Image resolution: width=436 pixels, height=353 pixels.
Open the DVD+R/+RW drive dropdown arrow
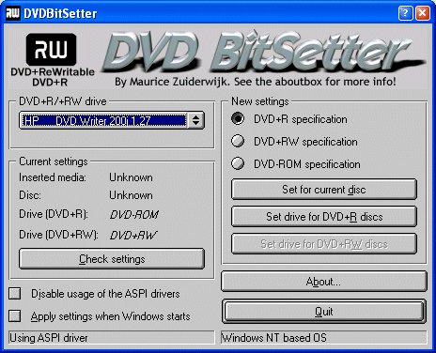point(196,120)
